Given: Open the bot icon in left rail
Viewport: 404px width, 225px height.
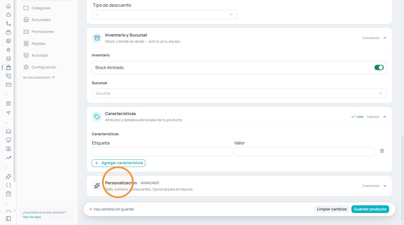Looking at the screenshot, I should coord(8,15).
